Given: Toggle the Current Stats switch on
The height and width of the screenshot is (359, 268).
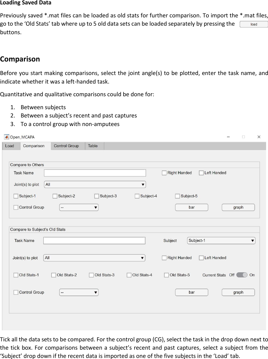Looking at the screenshot, I should [242, 275].
